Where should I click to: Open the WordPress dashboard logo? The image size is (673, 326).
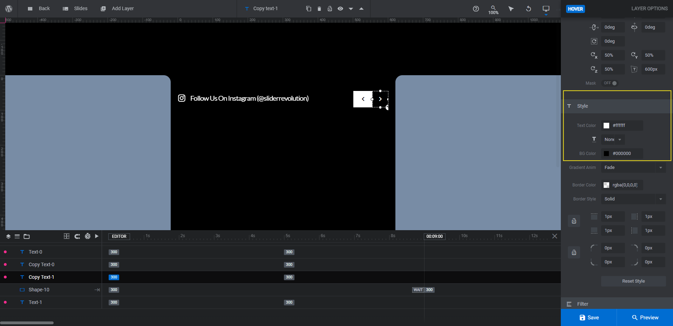pyautogui.click(x=9, y=8)
